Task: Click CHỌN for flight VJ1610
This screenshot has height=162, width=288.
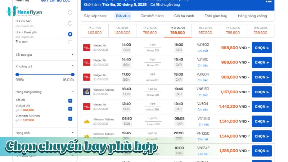Action: point(262,62)
